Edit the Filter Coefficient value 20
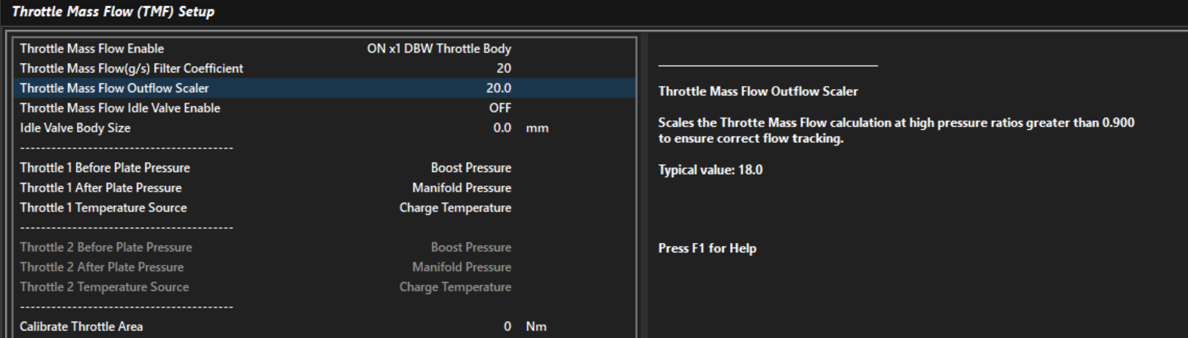 [x=504, y=69]
